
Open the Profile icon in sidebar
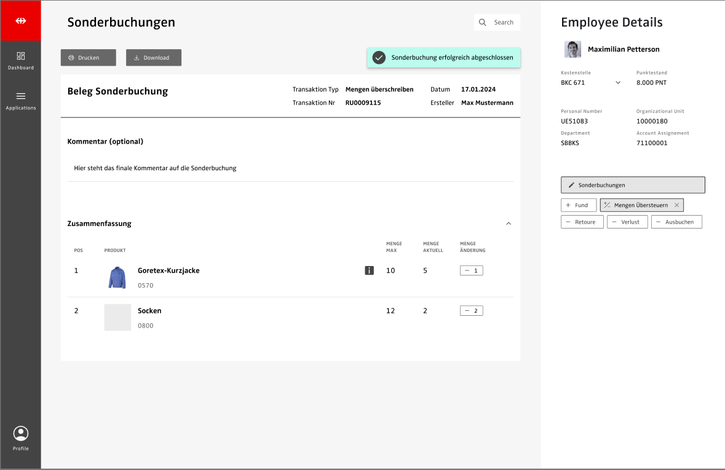coord(21,438)
